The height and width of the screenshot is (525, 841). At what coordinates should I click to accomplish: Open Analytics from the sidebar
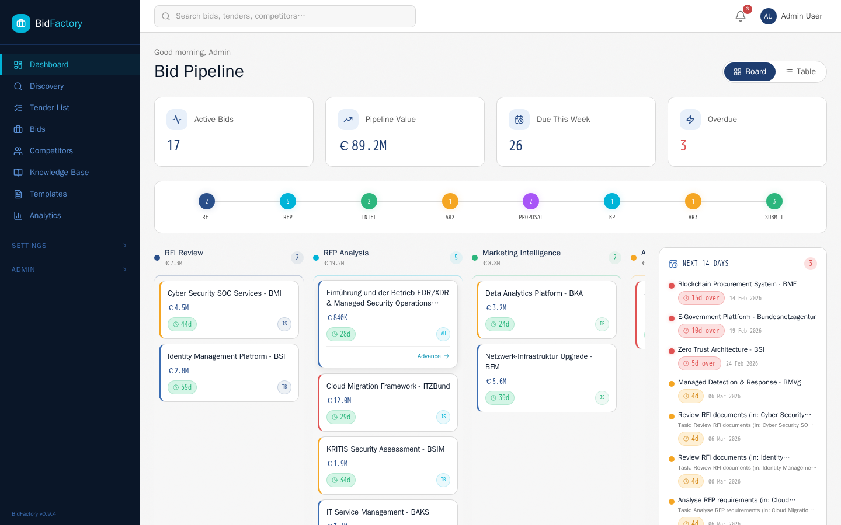70,216
